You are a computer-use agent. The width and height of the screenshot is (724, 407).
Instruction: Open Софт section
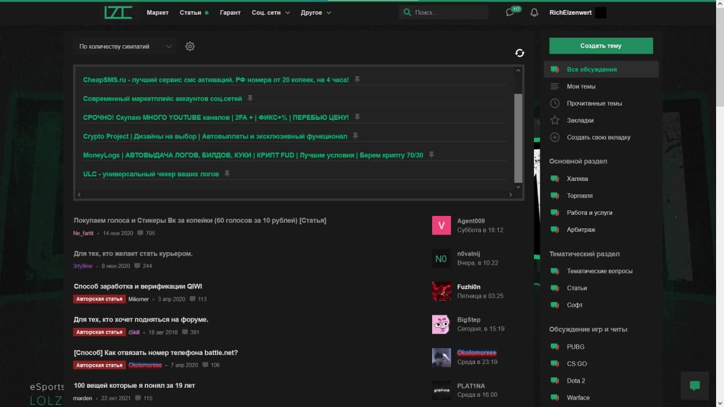(x=575, y=305)
